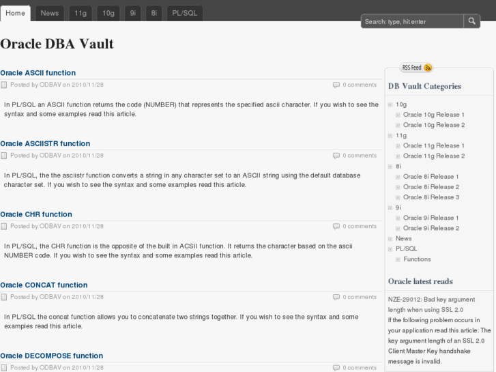Image resolution: width=496 pixels, height=372 pixels.
Task: Open the News tab in navigation
Action: 50,13
